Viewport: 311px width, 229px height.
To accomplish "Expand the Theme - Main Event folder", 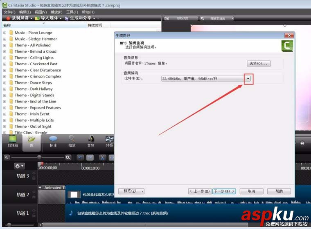I will pos(5,114).
